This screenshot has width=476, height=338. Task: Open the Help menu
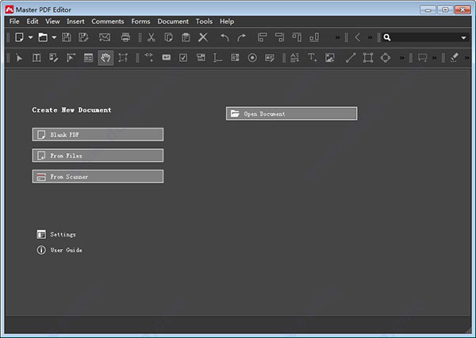coord(227,21)
